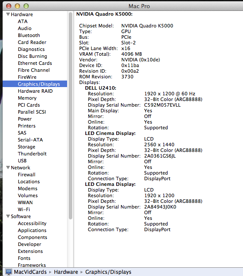Image resolution: width=243 pixels, height=276 pixels.
Task: Click Graphics/Displays in the path bar
Action: (x=108, y=272)
